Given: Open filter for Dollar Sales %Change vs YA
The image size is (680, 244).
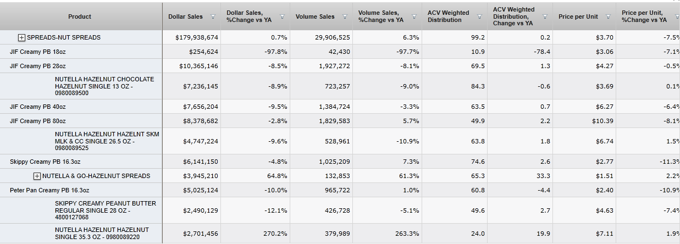Looking at the screenshot, I should click(x=282, y=17).
